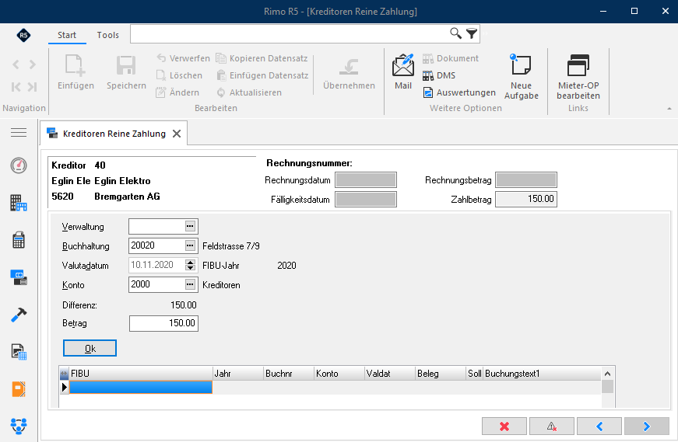
Task: Open the payment card sidebar icon
Action: [x=19, y=277]
